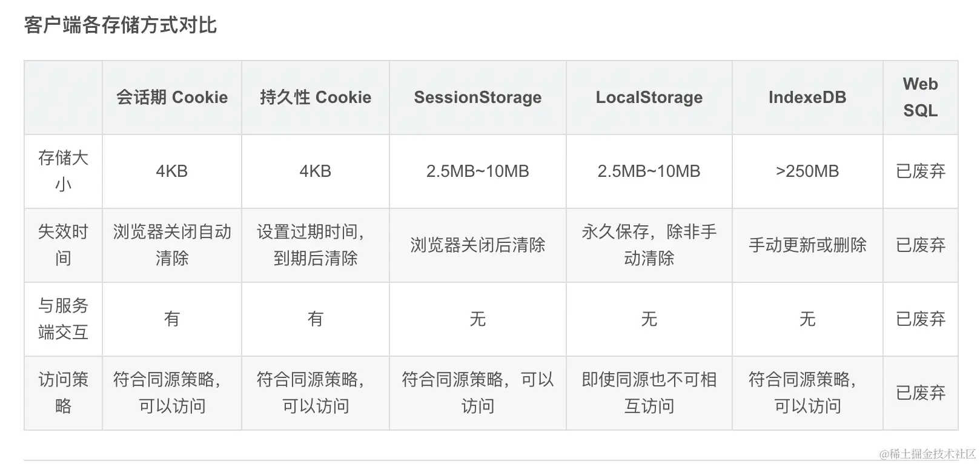Select the 浏览器关闭后清除 cell
Image resolution: width=980 pixels, height=464 pixels.
[477, 245]
